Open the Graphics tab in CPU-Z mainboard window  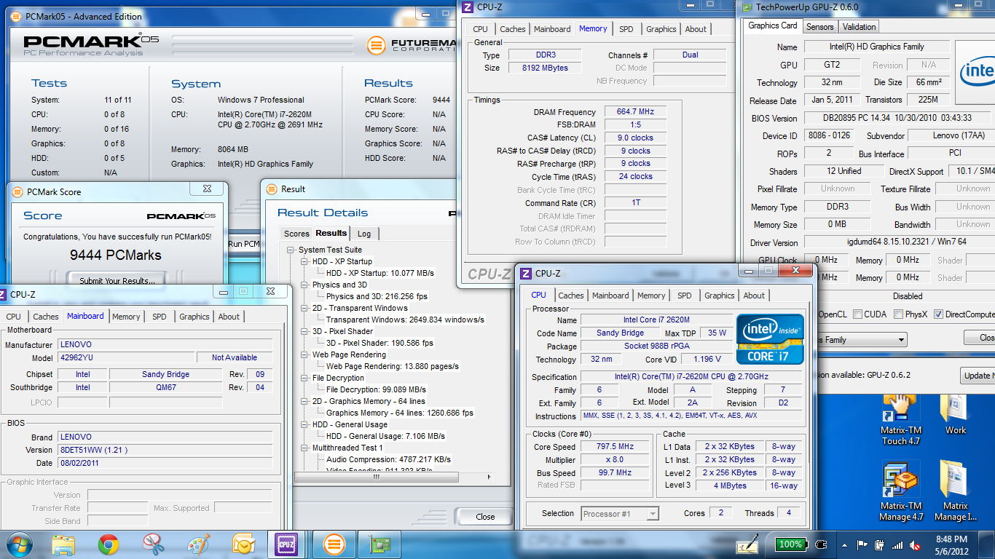[x=194, y=317]
